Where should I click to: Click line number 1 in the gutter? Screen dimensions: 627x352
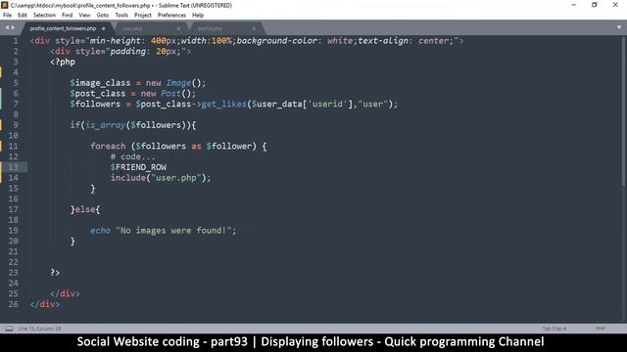[x=16, y=41]
